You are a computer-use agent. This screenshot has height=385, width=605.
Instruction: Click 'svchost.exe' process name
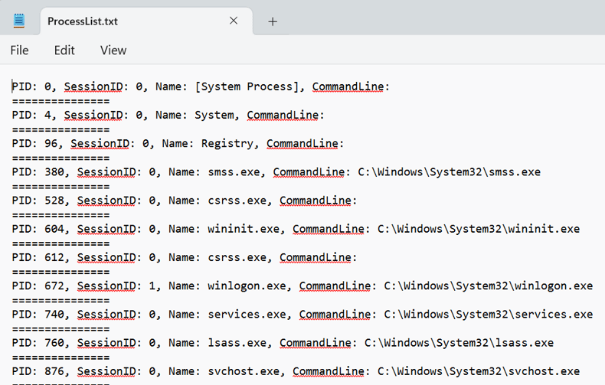coord(244,371)
